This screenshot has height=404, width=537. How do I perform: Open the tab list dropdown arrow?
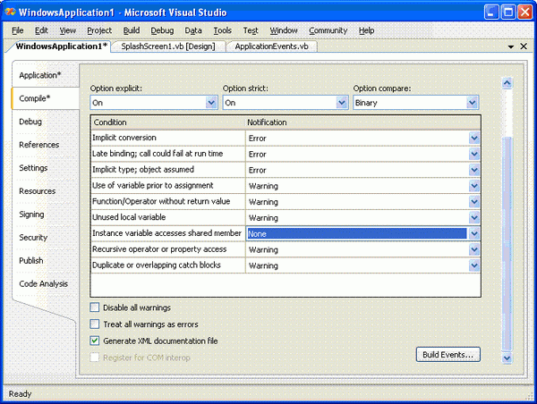tap(511, 46)
